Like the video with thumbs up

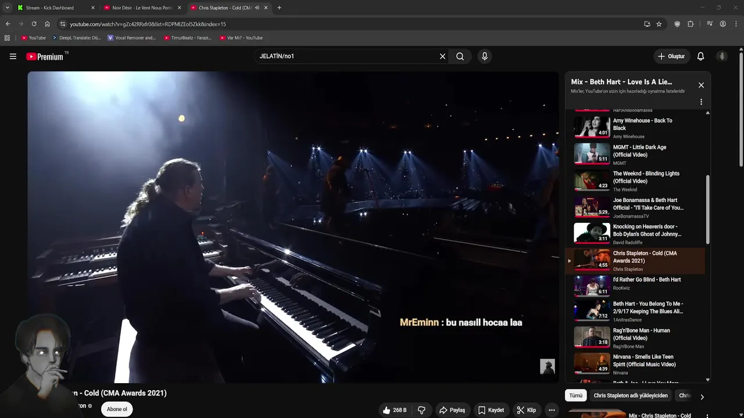[395, 410]
